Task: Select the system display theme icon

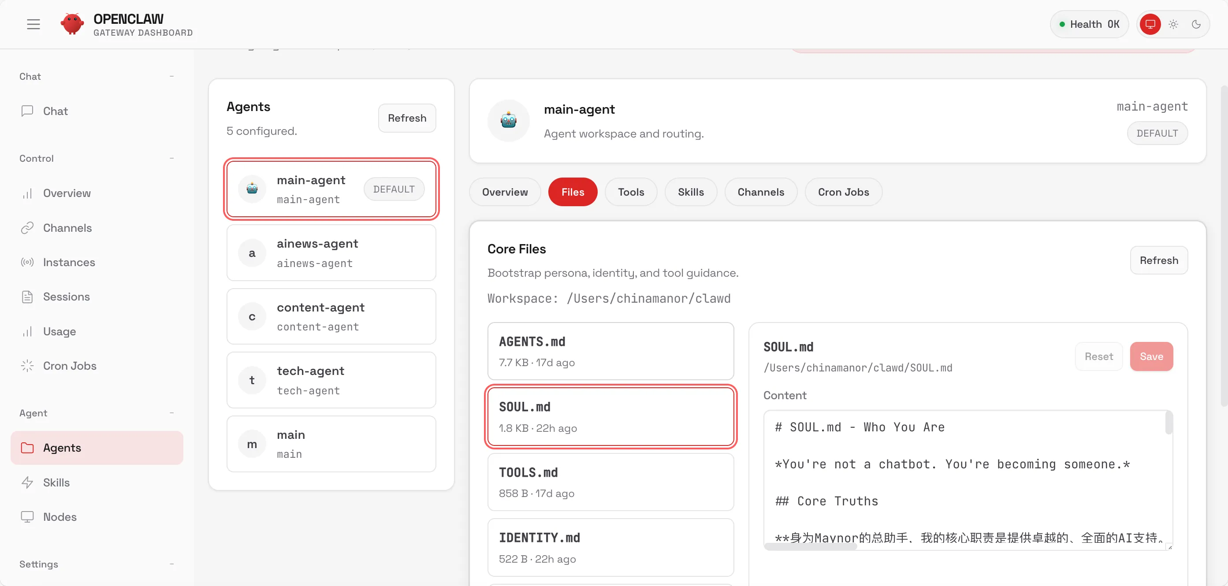Action: pyautogui.click(x=1150, y=24)
